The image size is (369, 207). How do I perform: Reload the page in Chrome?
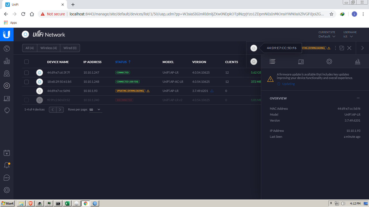[23, 14]
